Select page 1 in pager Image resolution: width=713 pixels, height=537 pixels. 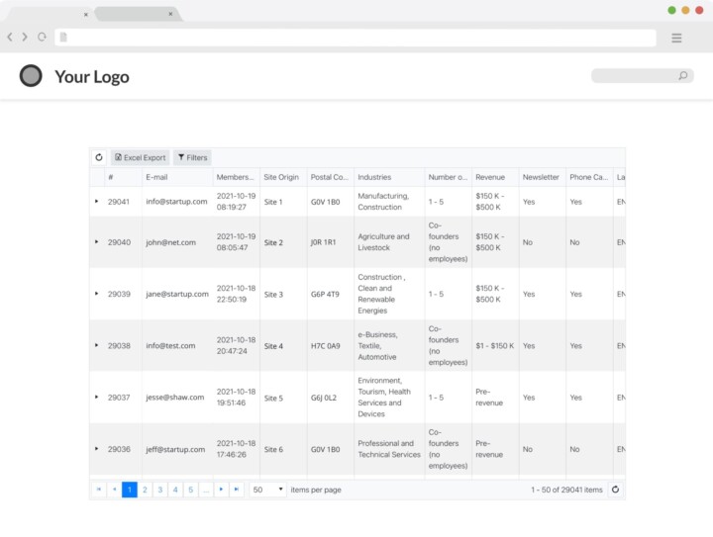click(130, 490)
